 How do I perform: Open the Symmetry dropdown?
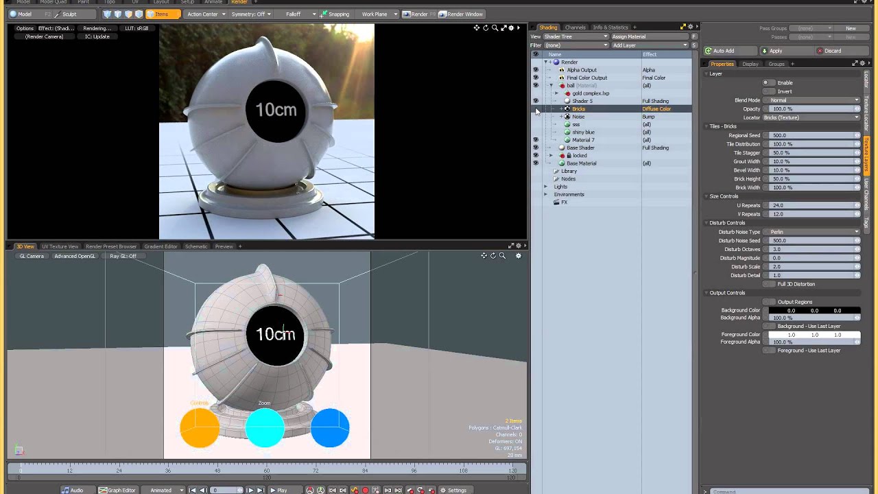click(x=251, y=14)
